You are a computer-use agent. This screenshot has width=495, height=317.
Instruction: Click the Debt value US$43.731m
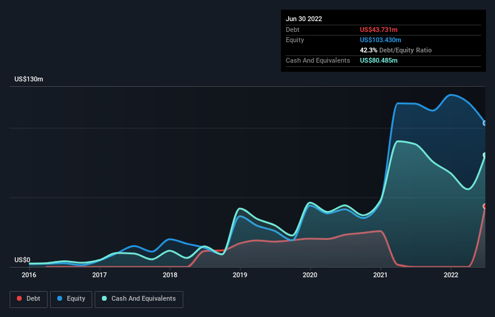379,30
